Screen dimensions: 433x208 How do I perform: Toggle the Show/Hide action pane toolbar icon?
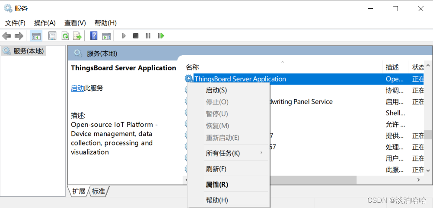106,36
